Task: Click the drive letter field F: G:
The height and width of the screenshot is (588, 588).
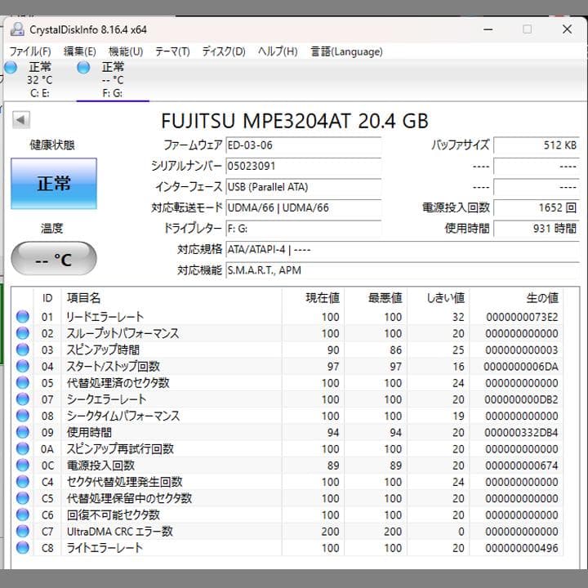Action: [x=303, y=229]
